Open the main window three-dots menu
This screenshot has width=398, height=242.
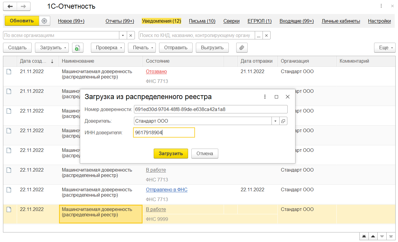[381, 6]
